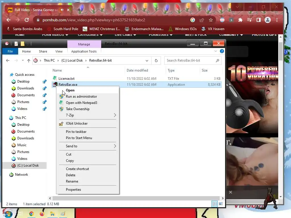Bookmark this page with the star
Image resolution: width=291 pixels, height=218 pixels.
coord(211,20)
